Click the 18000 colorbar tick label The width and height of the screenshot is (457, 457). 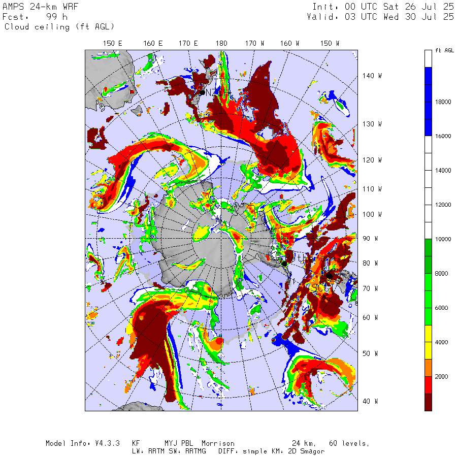pyautogui.click(x=443, y=102)
